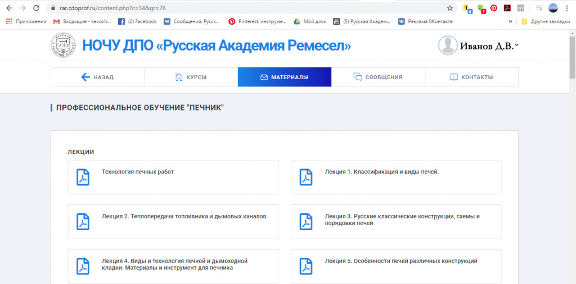Image resolution: width=576 pixels, height=284 pixels.
Task: Open the Мой диск bookmark
Action: 310,22
